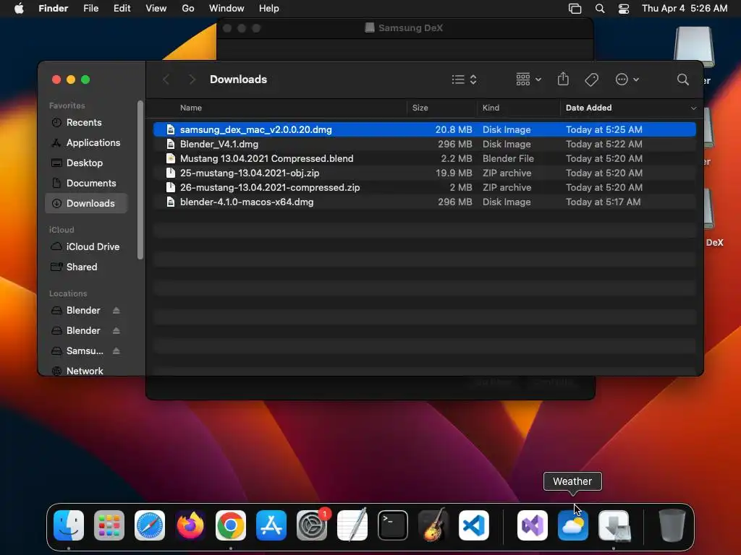The width and height of the screenshot is (741, 555).
Task: Launch Firefox from the Dock
Action: [x=190, y=525]
